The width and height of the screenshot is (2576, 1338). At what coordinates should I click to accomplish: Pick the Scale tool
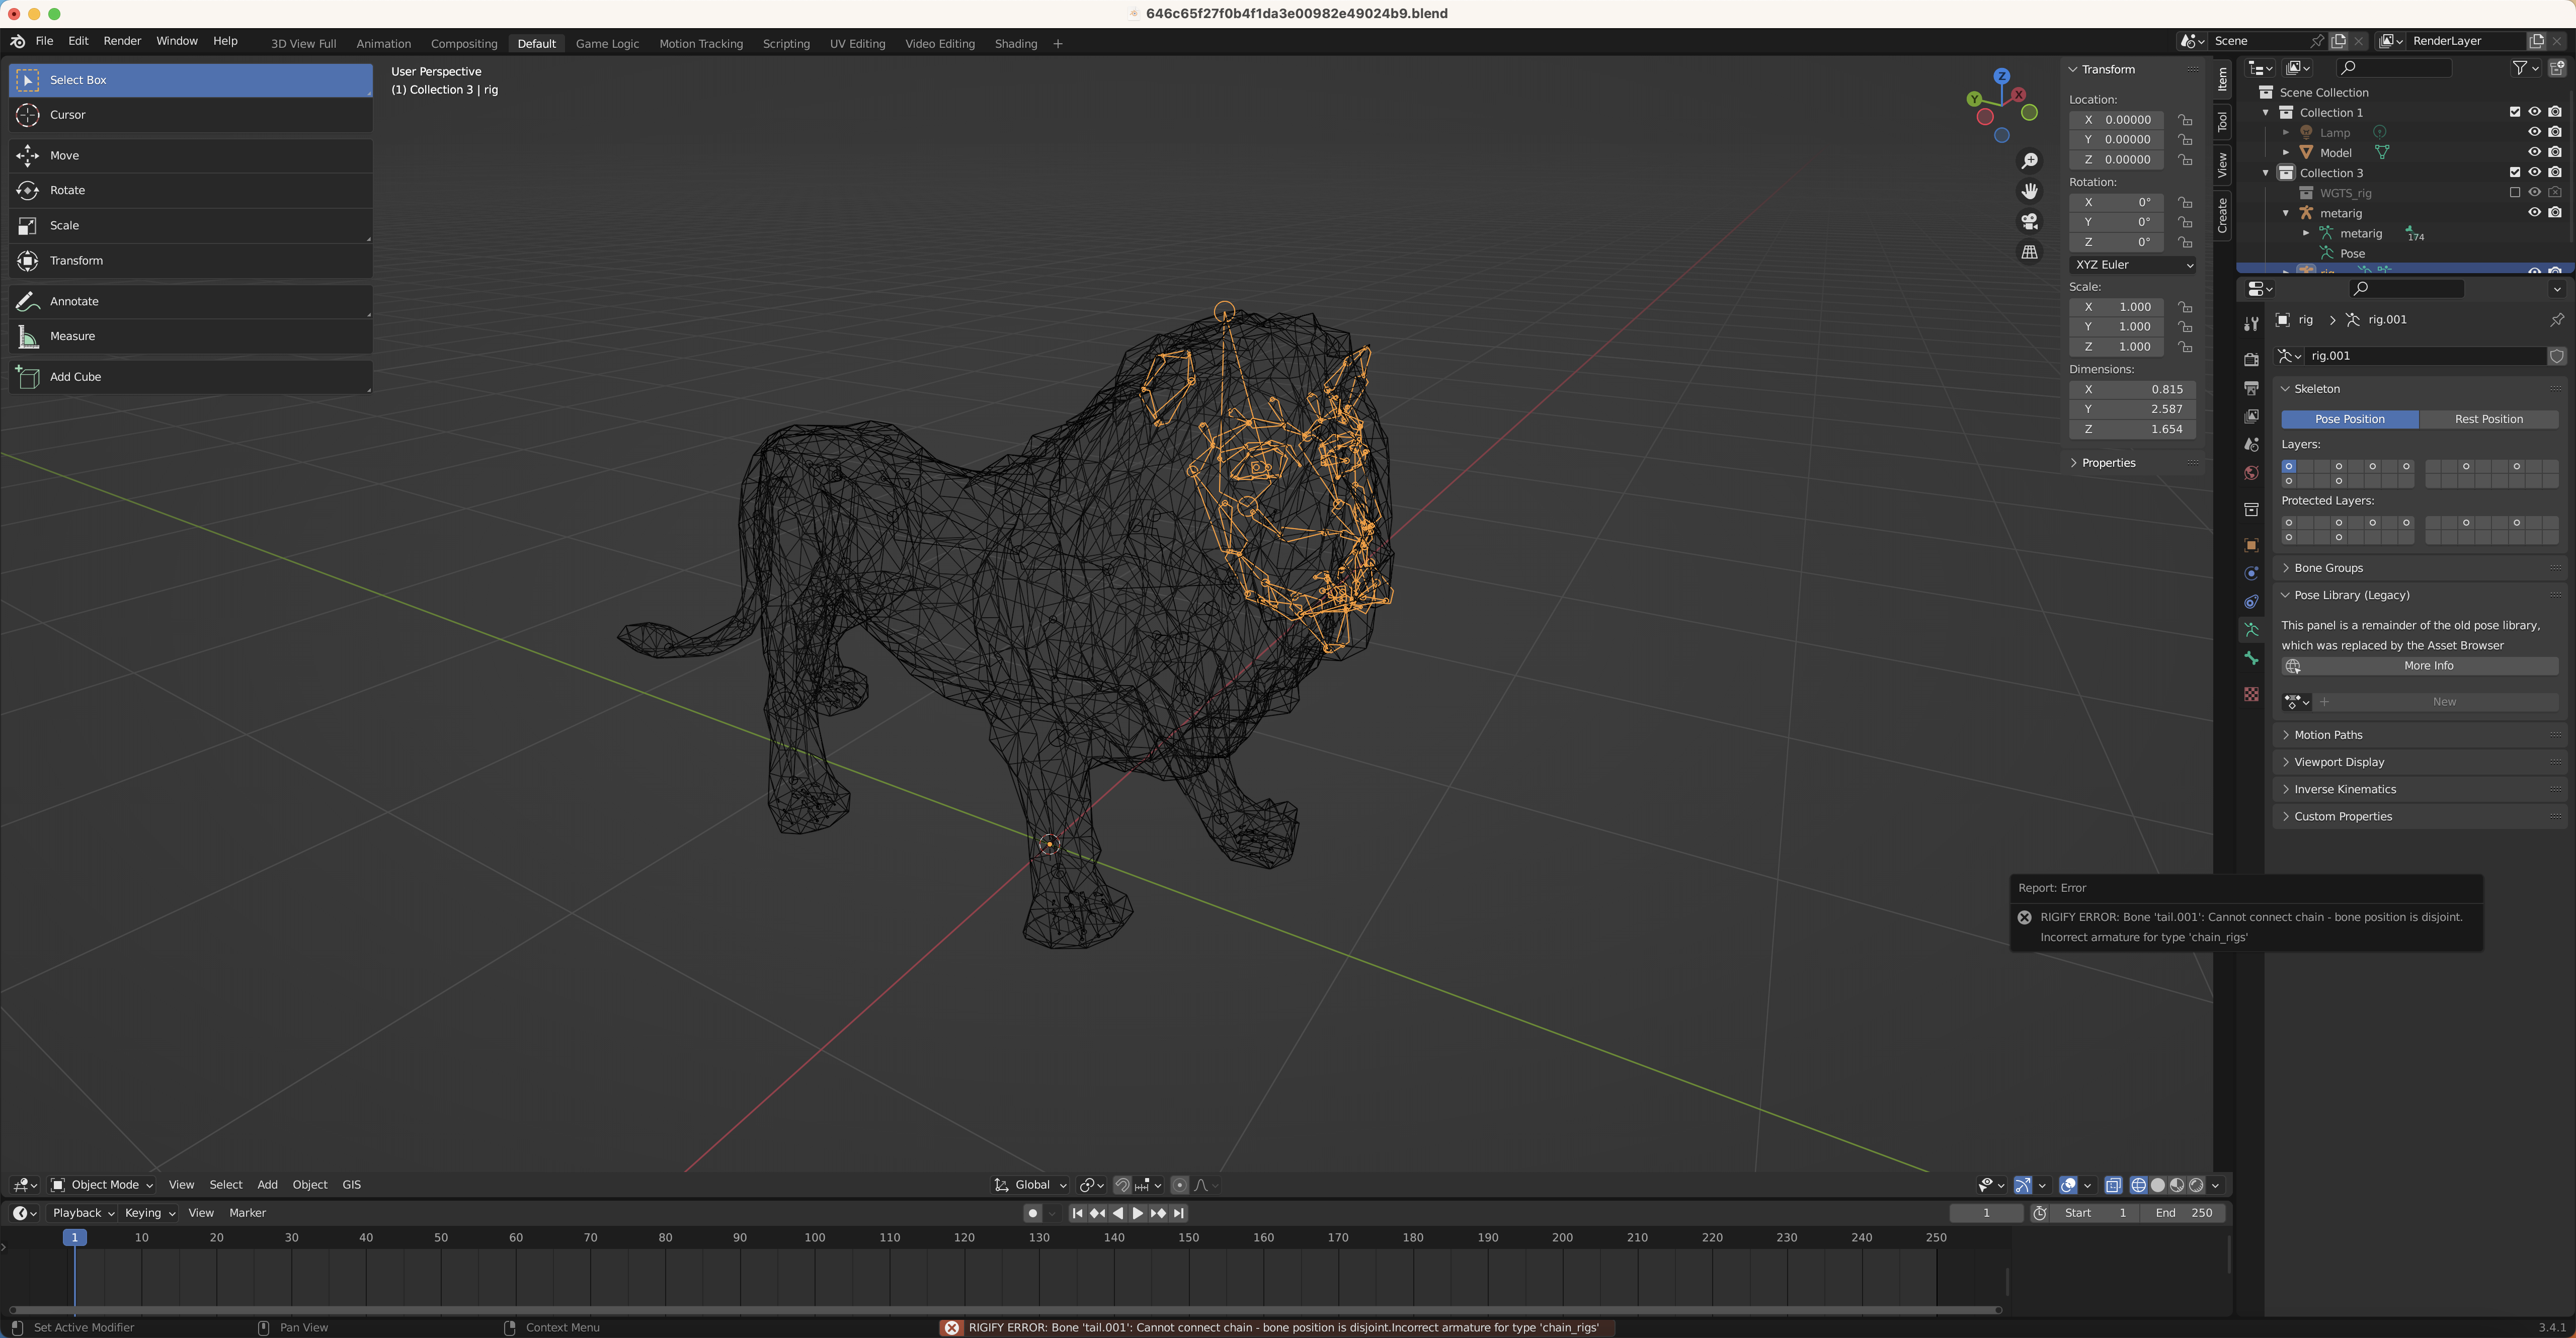190,225
